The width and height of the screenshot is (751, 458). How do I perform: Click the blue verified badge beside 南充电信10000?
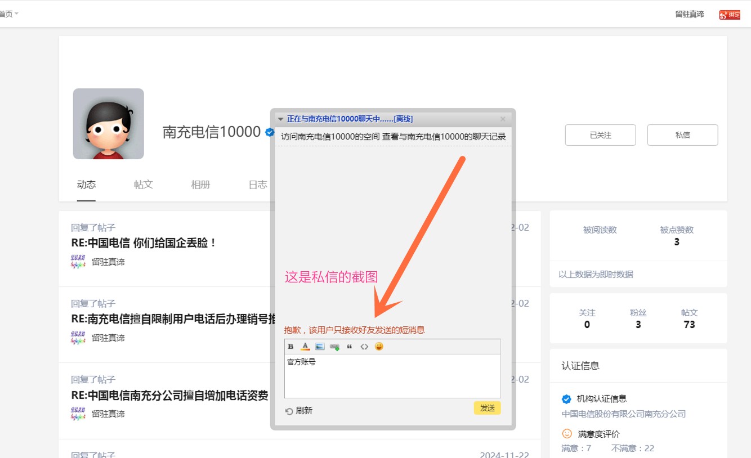pos(270,133)
